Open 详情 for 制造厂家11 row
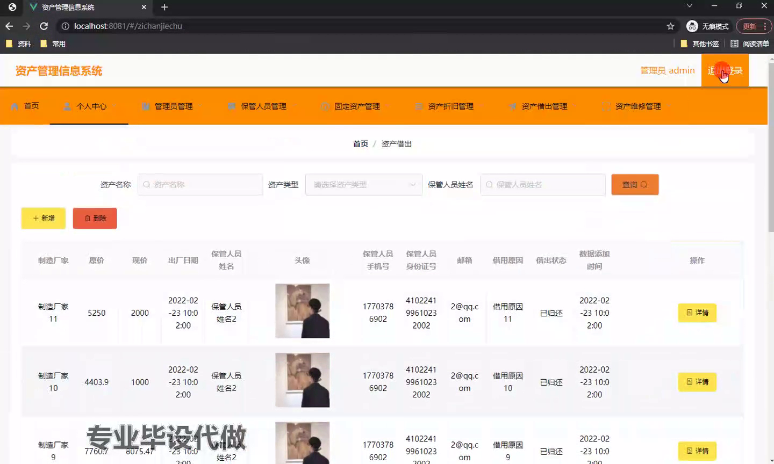The image size is (774, 464). pyautogui.click(x=697, y=313)
